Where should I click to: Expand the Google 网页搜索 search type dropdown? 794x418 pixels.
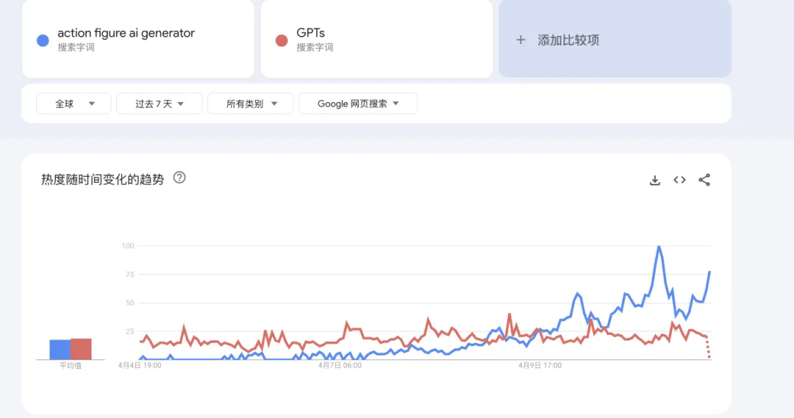click(x=358, y=104)
